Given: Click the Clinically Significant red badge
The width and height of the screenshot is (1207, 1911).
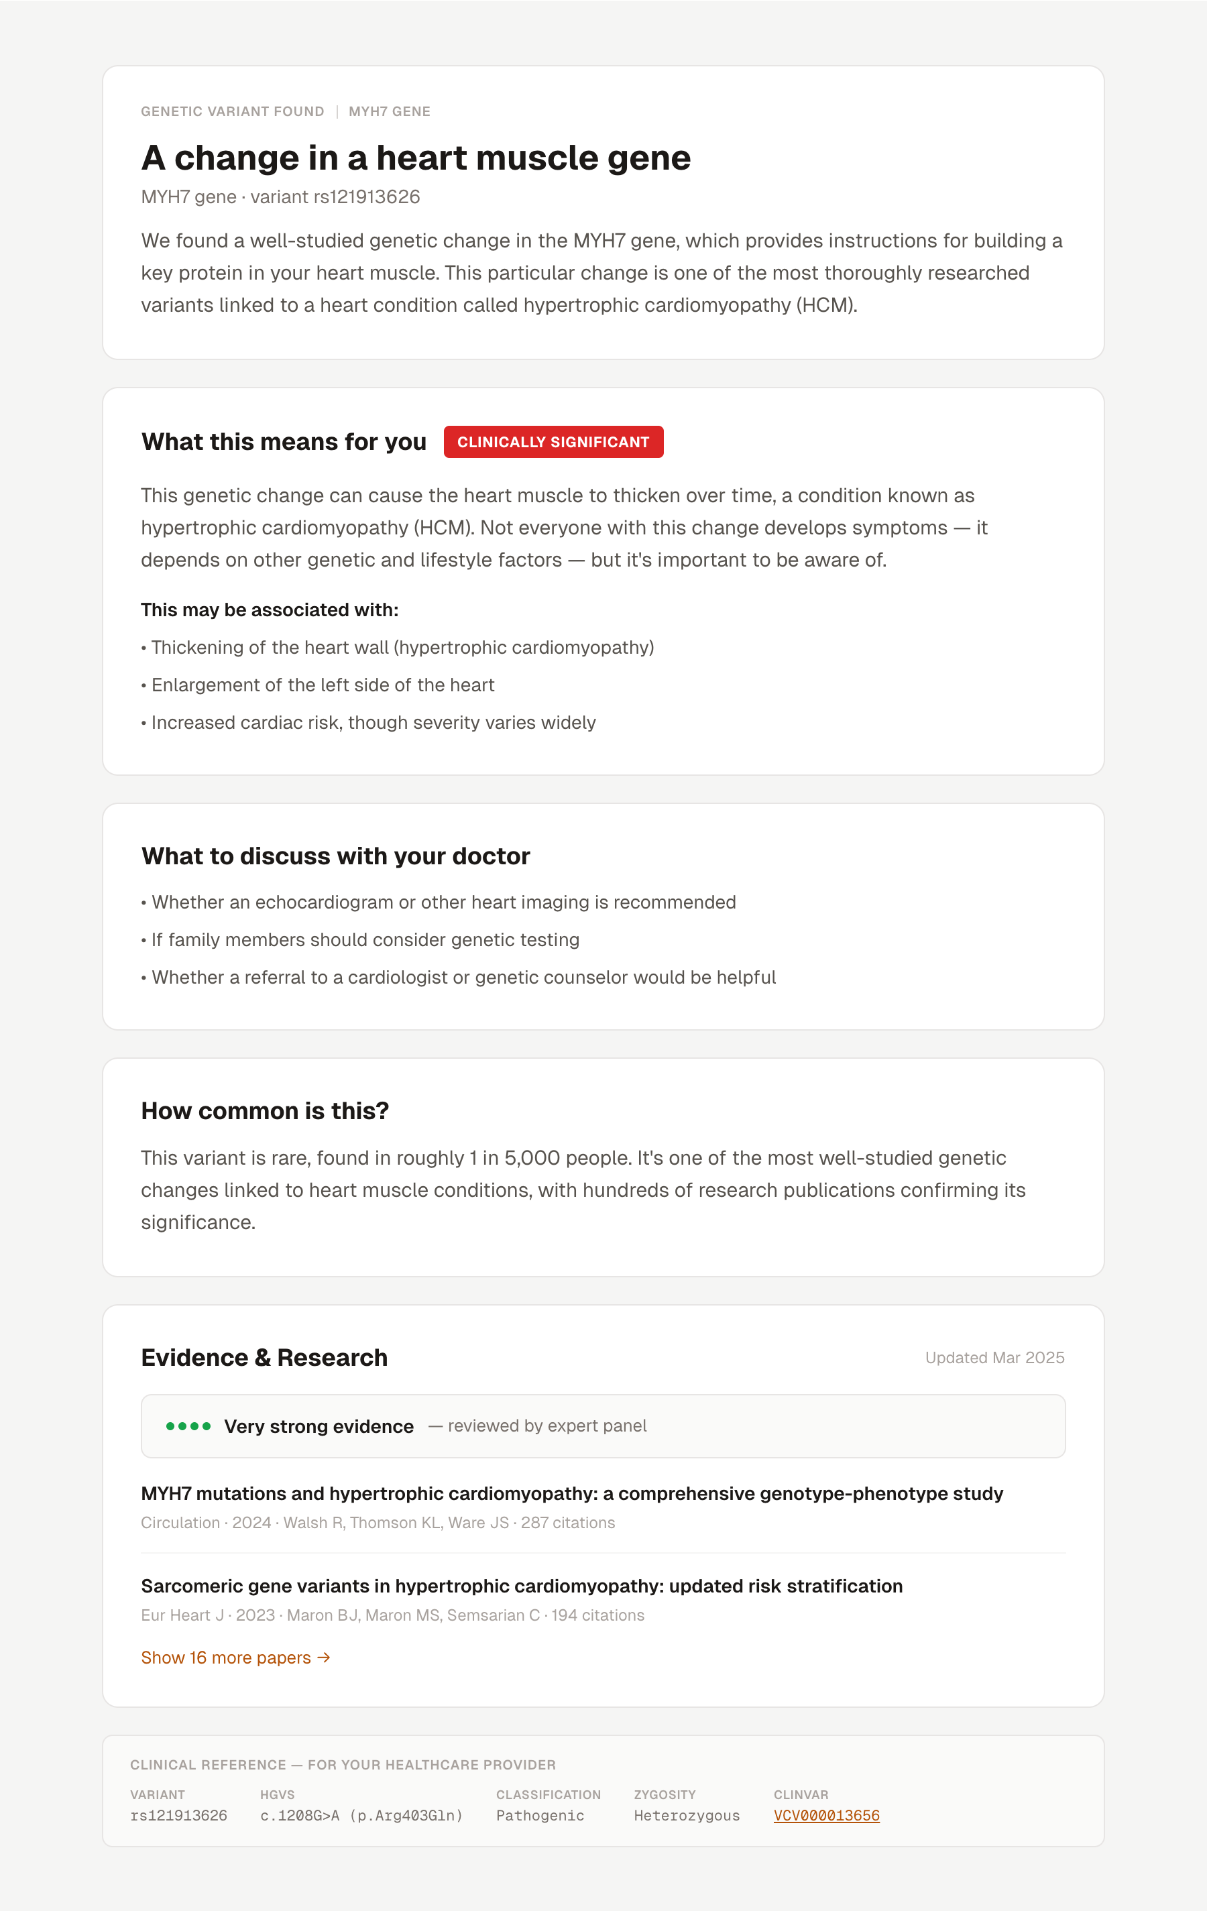Looking at the screenshot, I should pyautogui.click(x=553, y=442).
